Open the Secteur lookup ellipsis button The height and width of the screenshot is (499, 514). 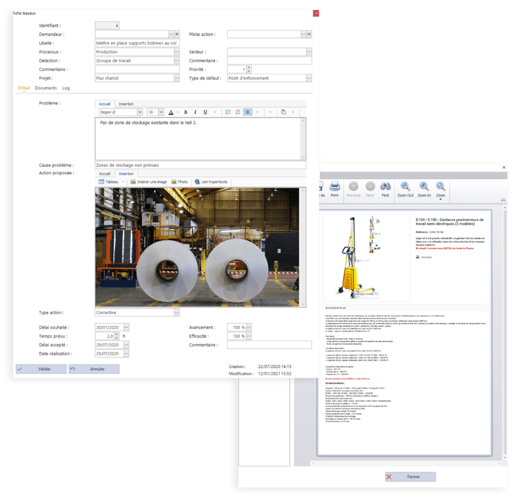point(309,52)
